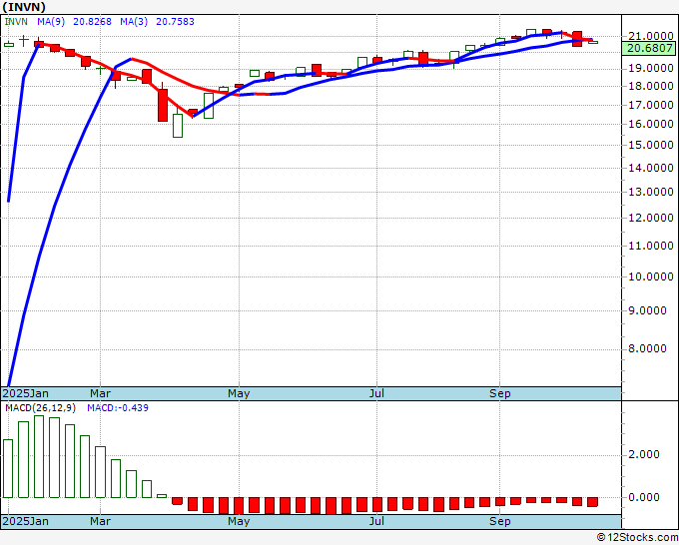Screen dimensions: 679x545
Task: Click the MACD(26,12,9) indicator label
Action: pyautogui.click(x=40, y=408)
